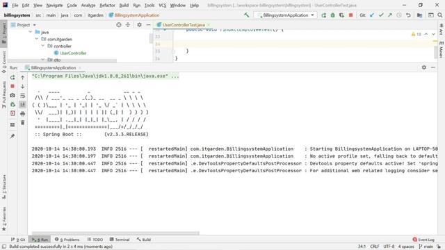Show Git history clock icon
This screenshot has width=445, height=250.
(399, 15)
